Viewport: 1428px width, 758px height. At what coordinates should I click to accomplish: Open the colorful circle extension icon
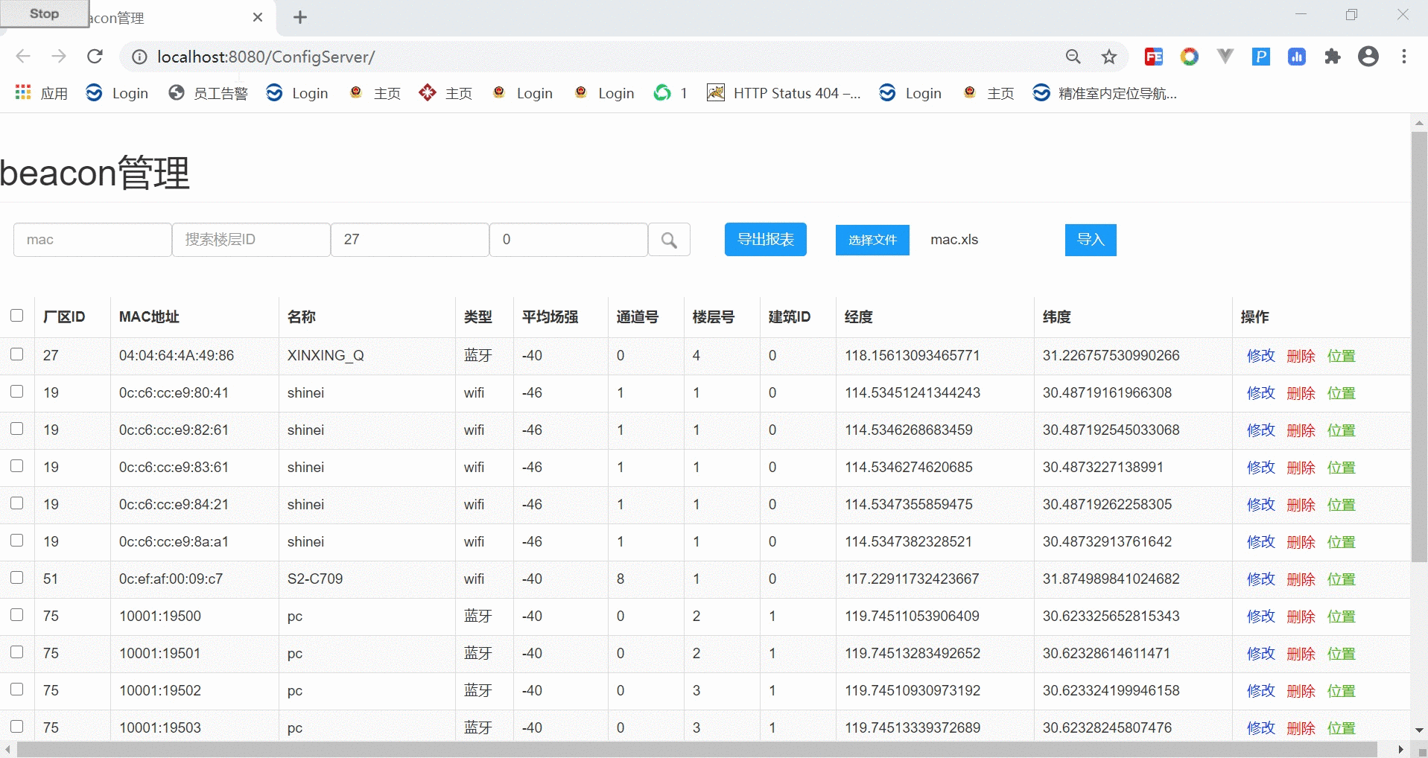(1190, 57)
